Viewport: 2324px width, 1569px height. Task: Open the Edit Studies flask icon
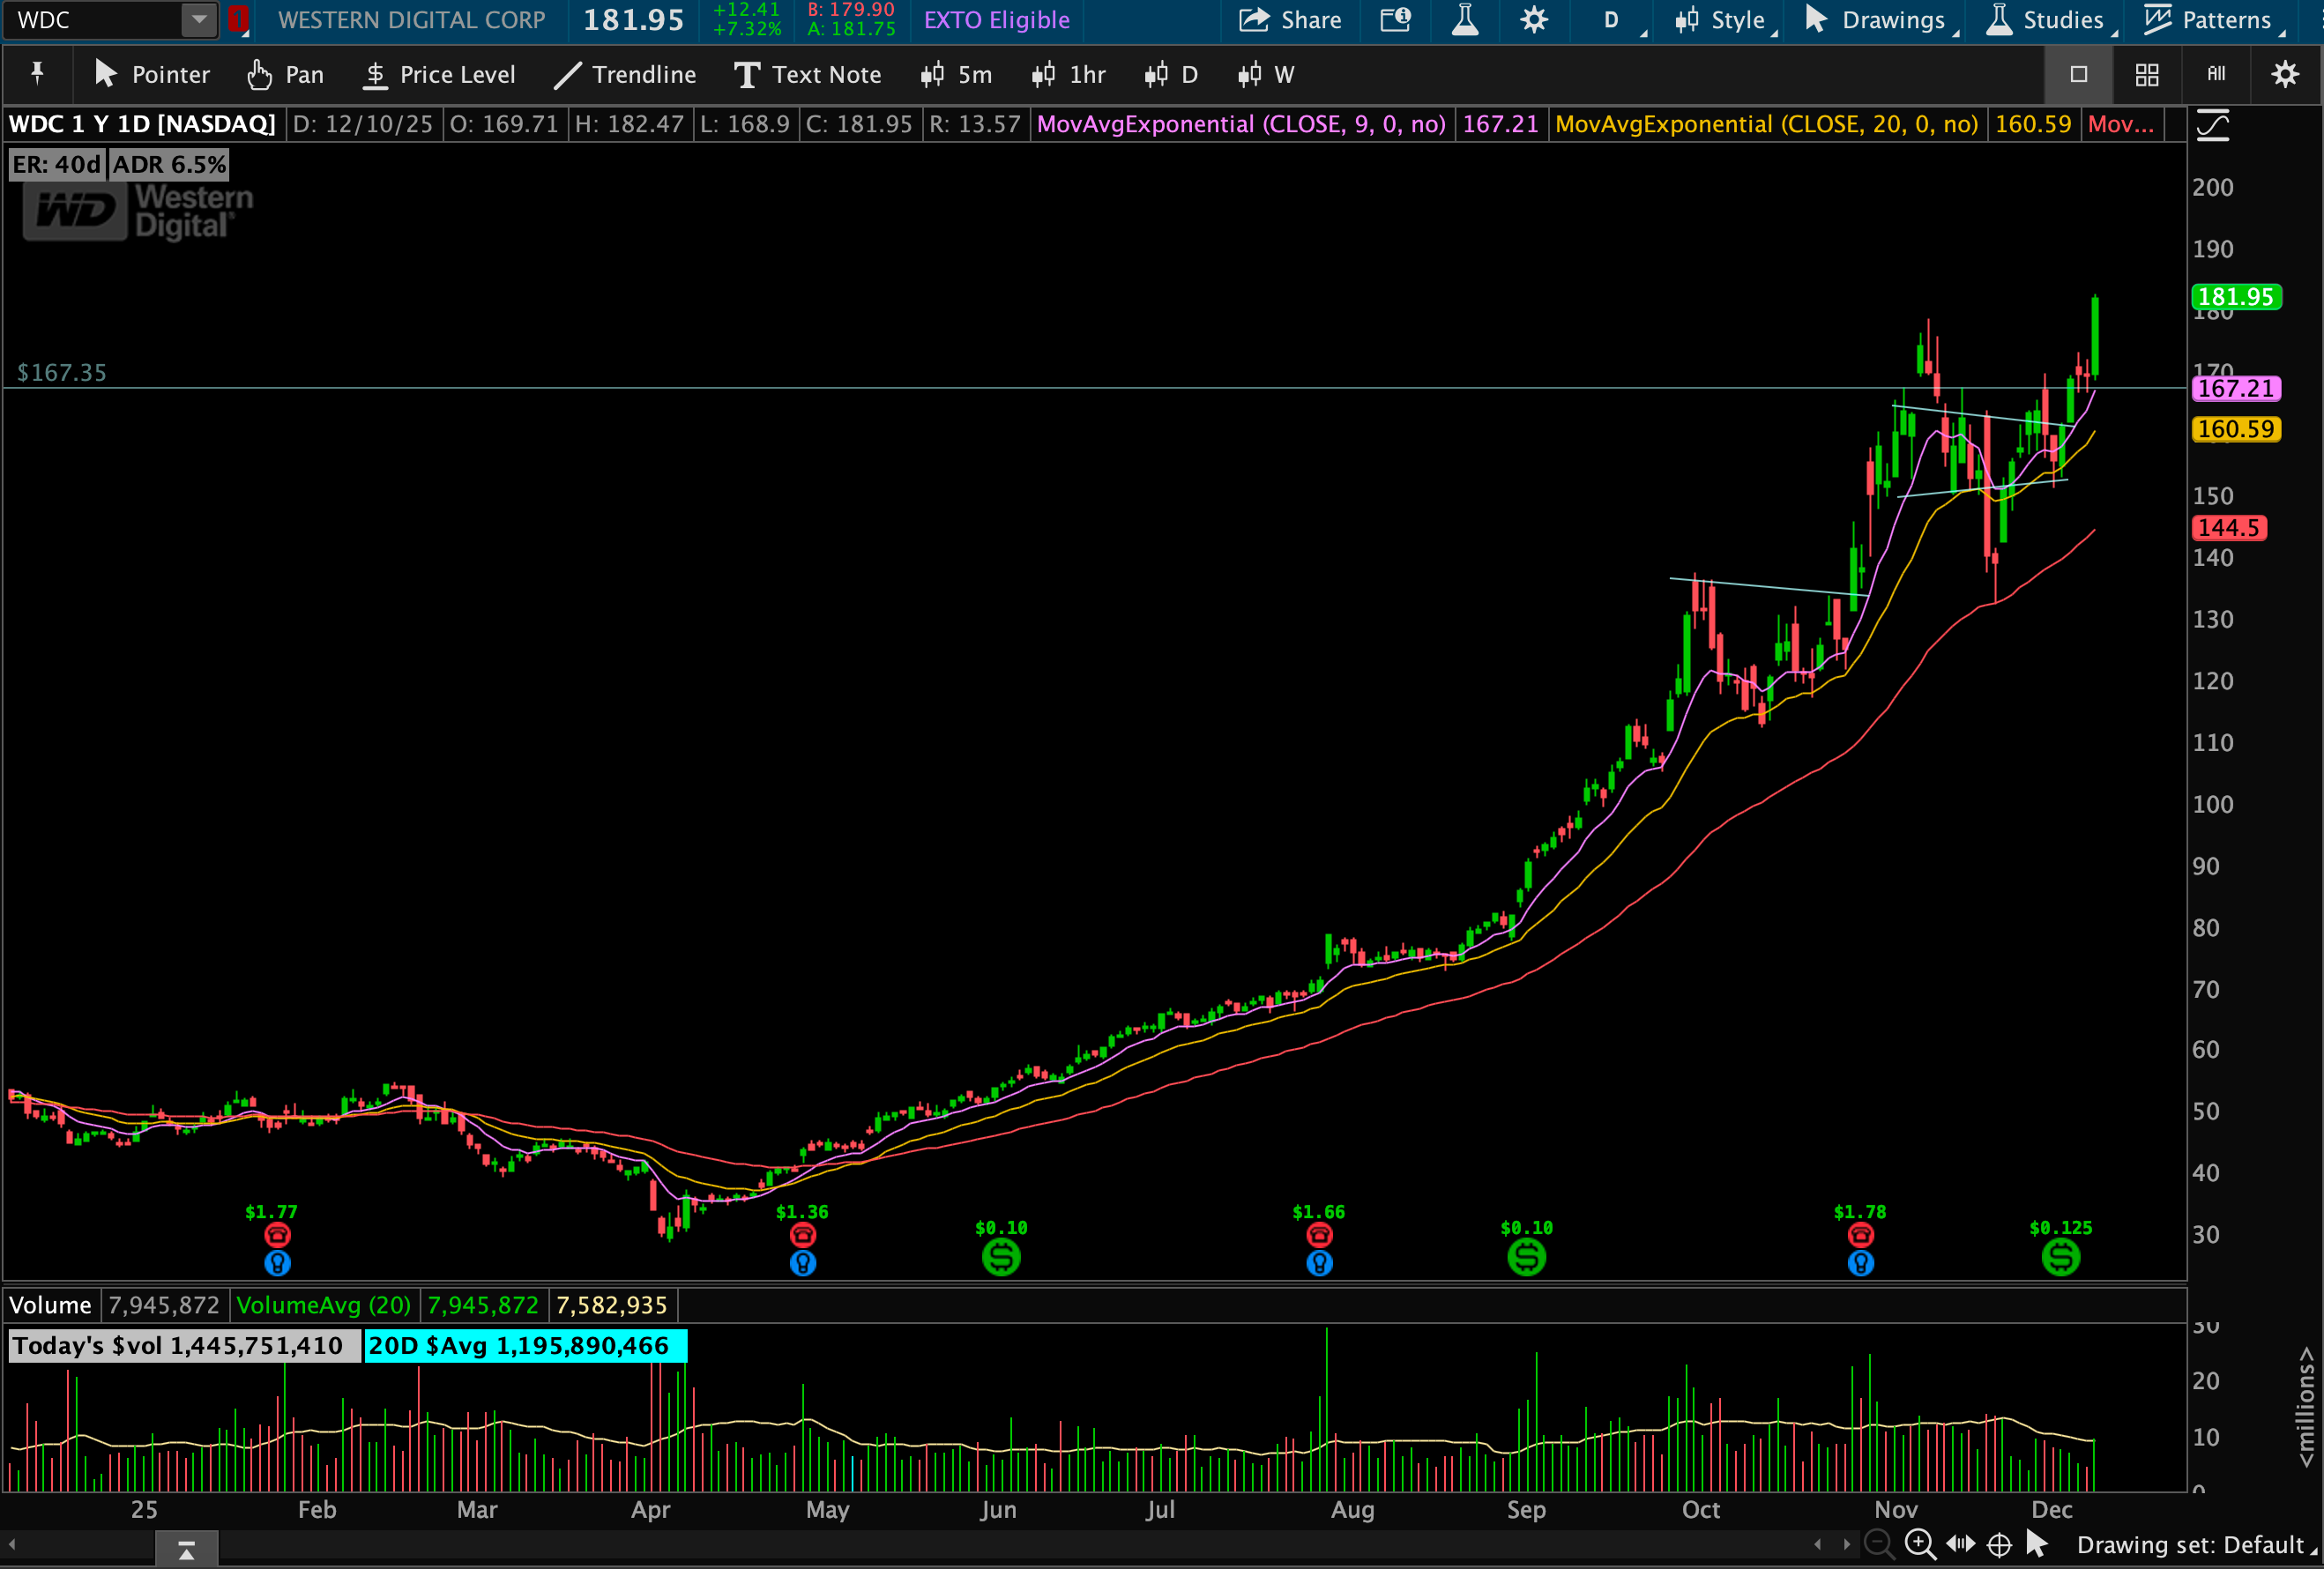click(x=1464, y=20)
